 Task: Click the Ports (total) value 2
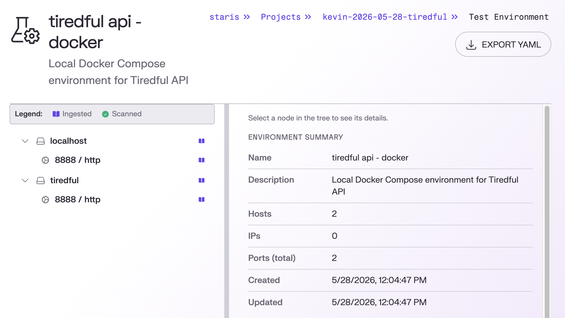tap(334, 258)
